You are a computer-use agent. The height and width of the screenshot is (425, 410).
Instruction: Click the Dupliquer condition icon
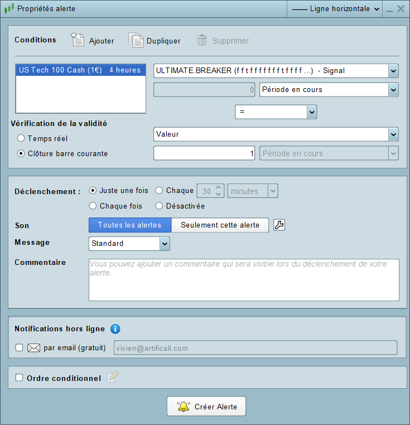[x=136, y=40]
